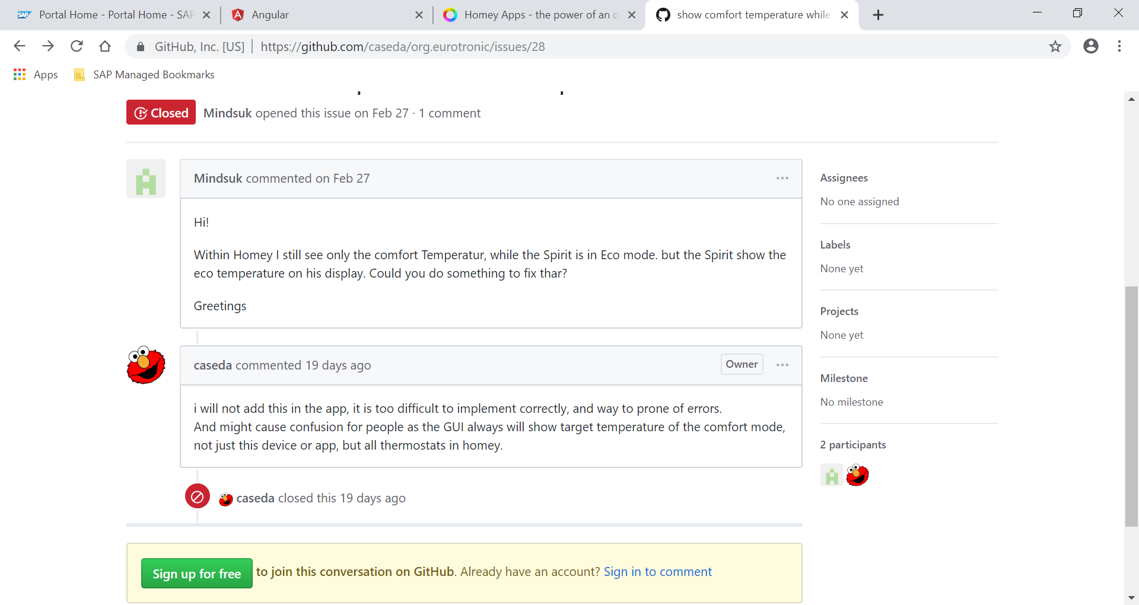The height and width of the screenshot is (605, 1139).
Task: Click Sign in to comment link
Action: tap(657, 572)
